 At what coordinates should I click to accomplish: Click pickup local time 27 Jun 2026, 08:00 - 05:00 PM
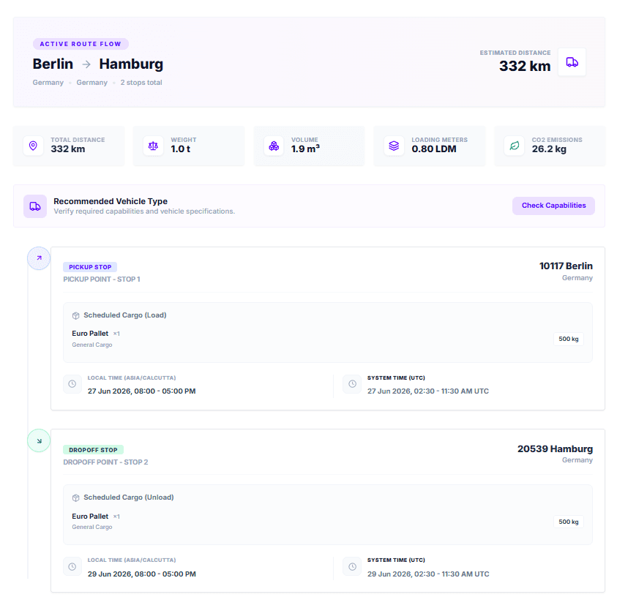142,391
